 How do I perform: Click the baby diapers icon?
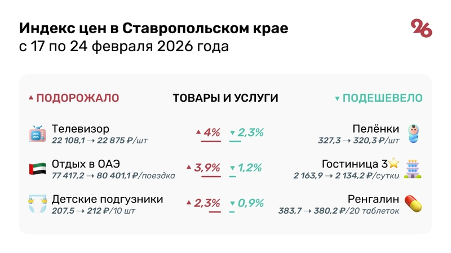37,203
